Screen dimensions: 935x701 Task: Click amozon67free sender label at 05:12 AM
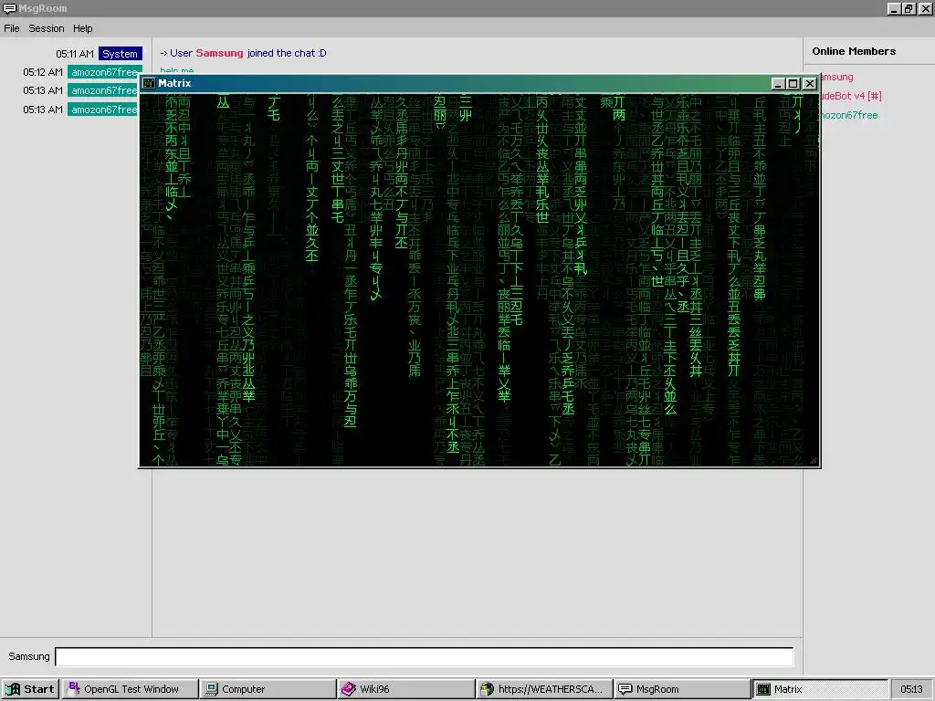[103, 72]
